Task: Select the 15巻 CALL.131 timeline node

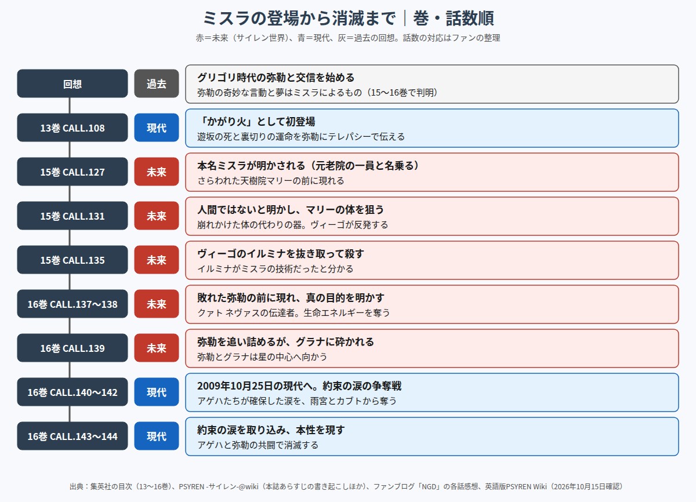Action: tap(72, 216)
